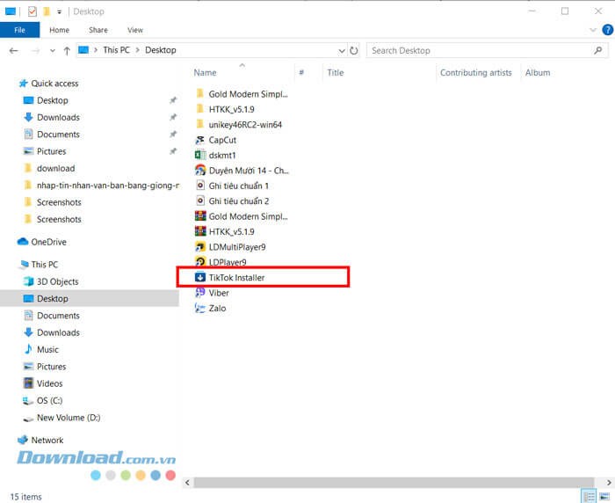Open the address bar history dropdown
Image resolution: width=615 pixels, height=503 pixels.
pyautogui.click(x=342, y=51)
